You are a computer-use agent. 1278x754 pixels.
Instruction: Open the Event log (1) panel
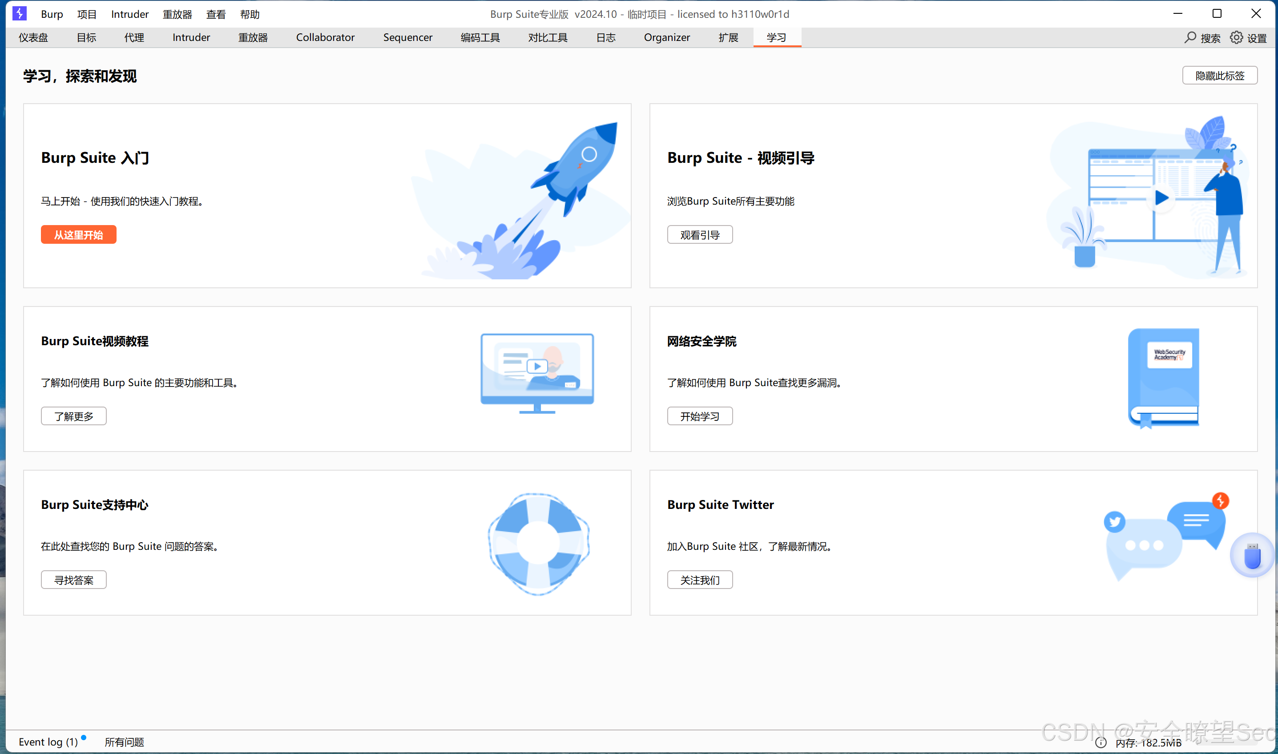pyautogui.click(x=48, y=742)
